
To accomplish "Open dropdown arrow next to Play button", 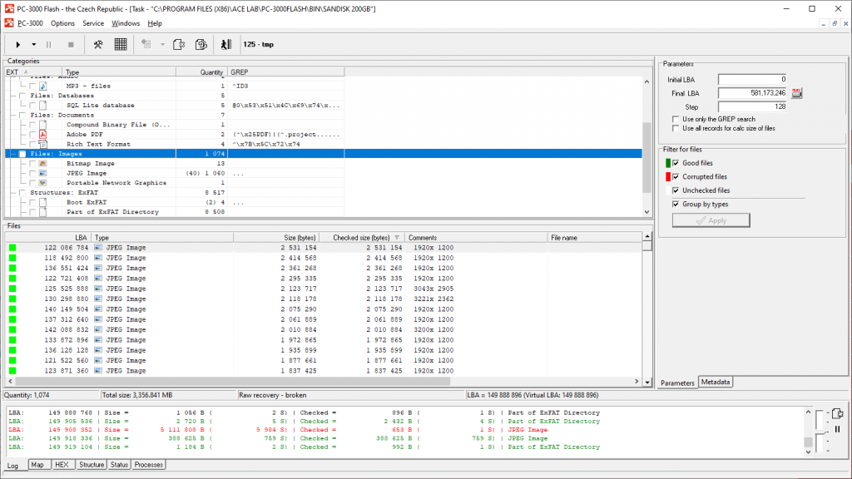I will [x=33, y=44].
